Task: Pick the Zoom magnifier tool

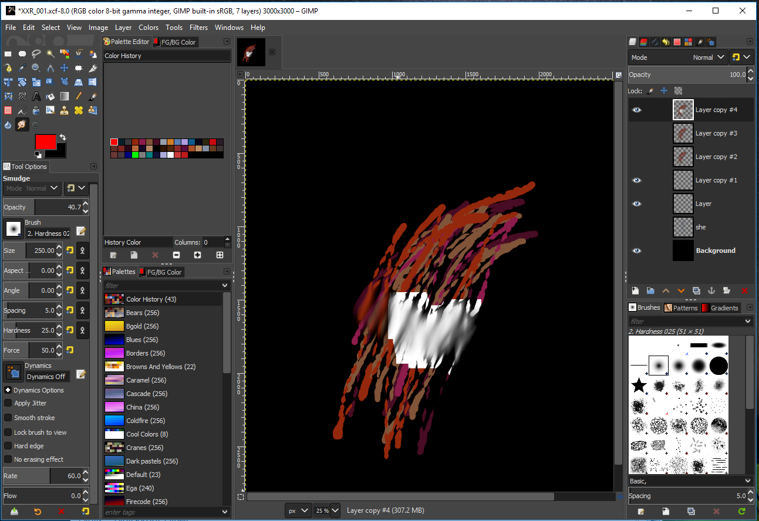Action: tap(36, 68)
